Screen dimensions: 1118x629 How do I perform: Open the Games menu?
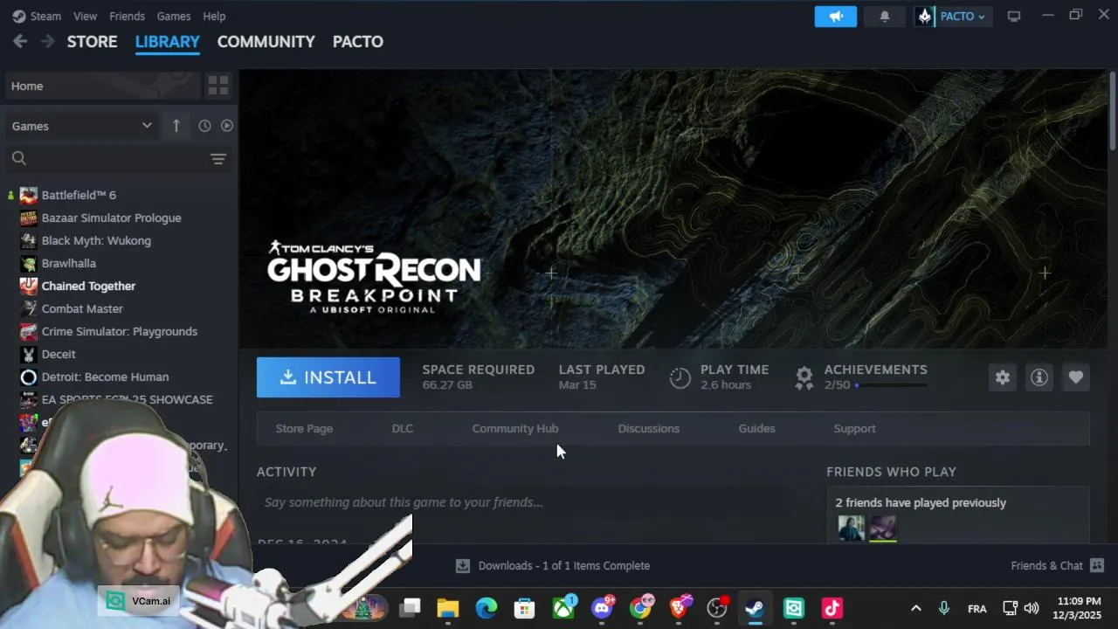(174, 16)
